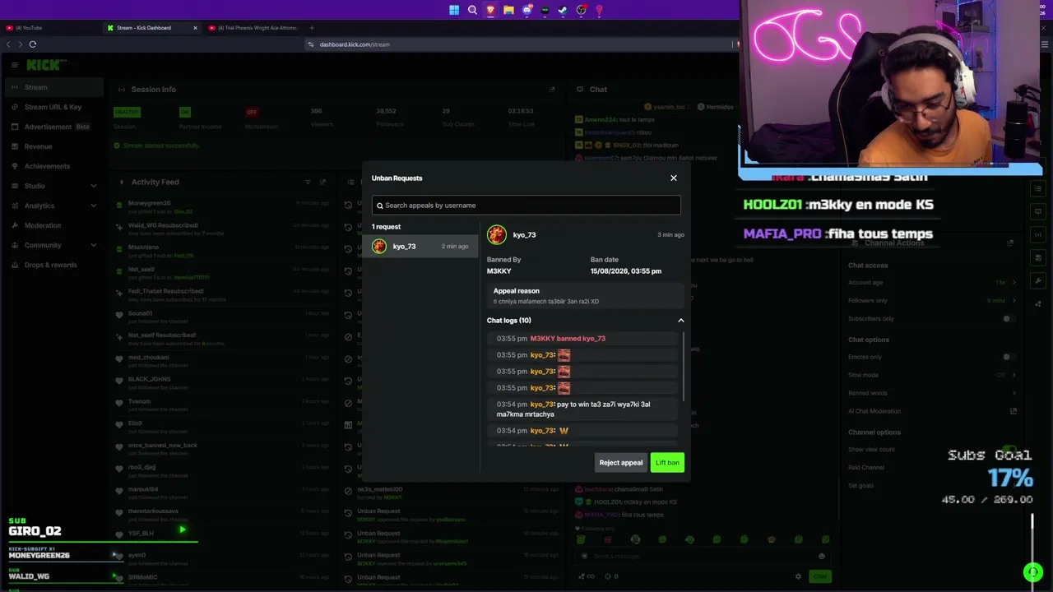Open Revenue in the sidebar
The width and height of the screenshot is (1053, 592).
pyautogui.click(x=53, y=146)
